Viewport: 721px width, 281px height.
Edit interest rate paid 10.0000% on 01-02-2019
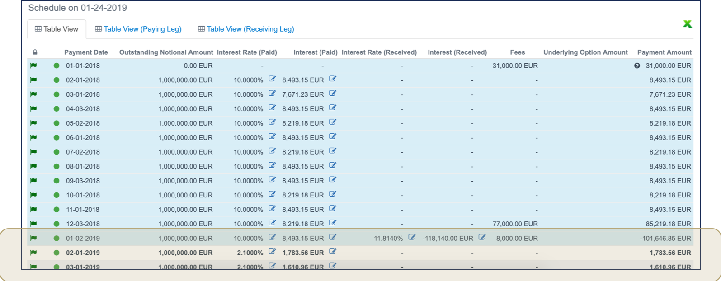click(x=272, y=237)
